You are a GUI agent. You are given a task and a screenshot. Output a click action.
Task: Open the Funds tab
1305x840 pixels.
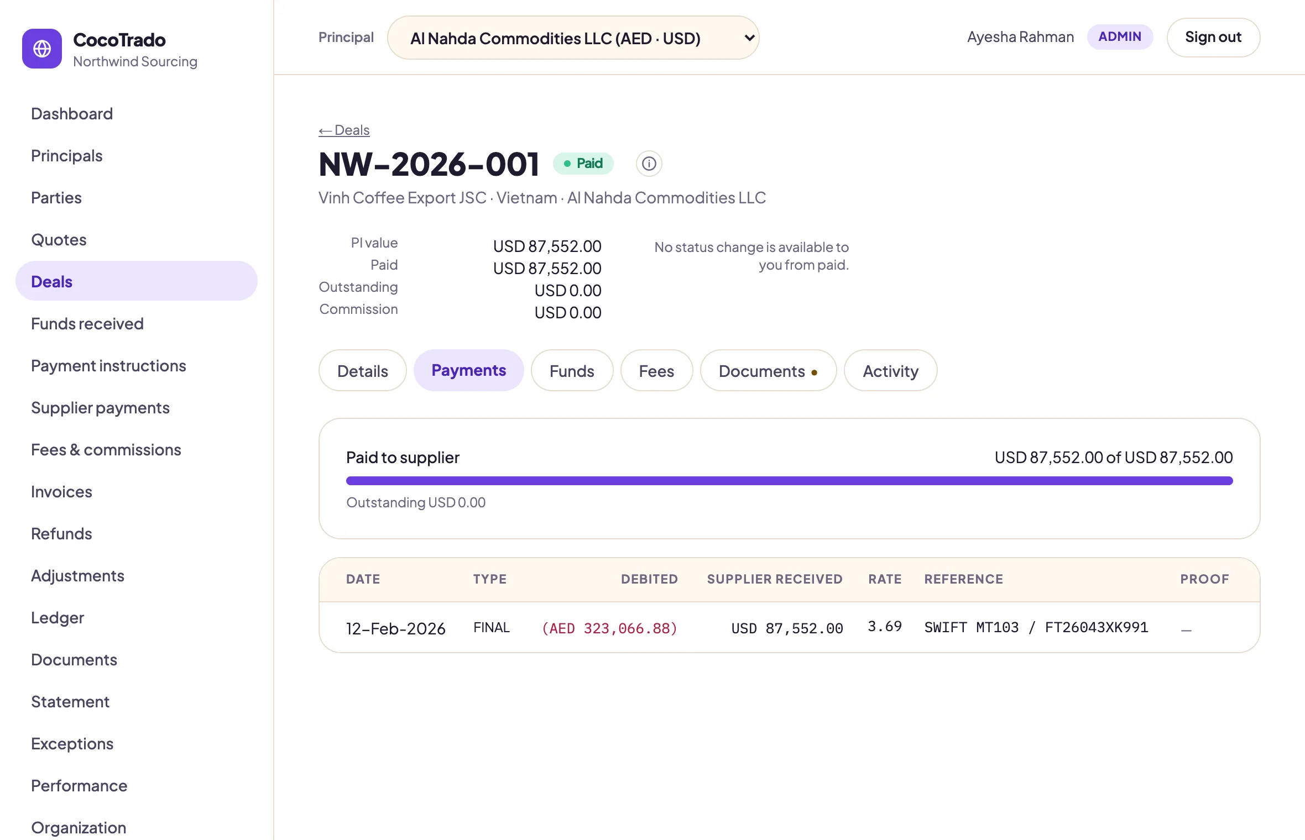(x=572, y=371)
